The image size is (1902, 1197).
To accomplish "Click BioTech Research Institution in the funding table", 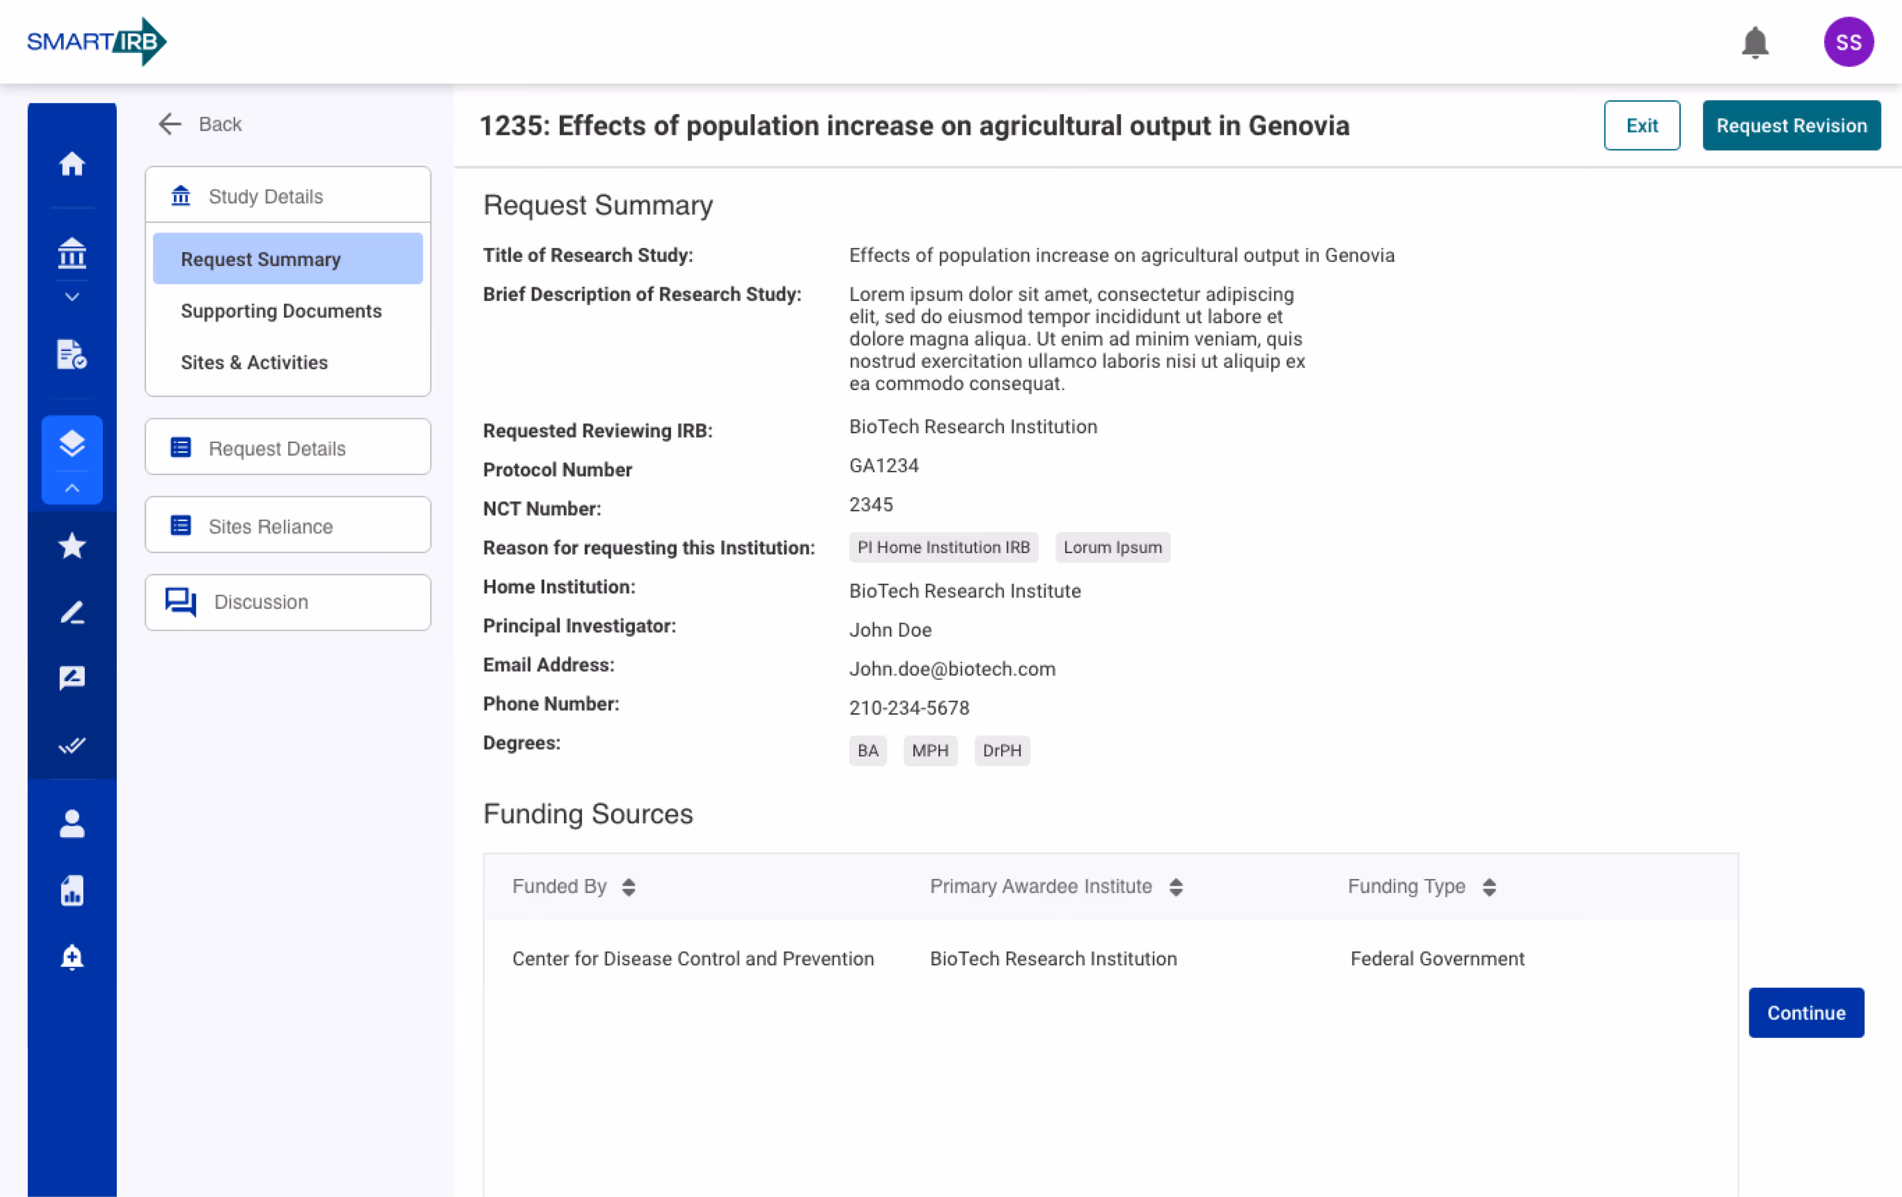I will click(1053, 958).
